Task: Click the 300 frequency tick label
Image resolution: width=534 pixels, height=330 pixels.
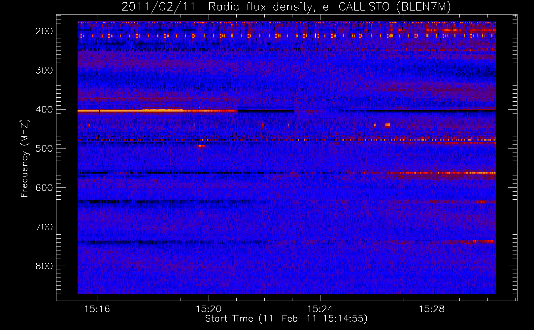Action: [x=44, y=70]
